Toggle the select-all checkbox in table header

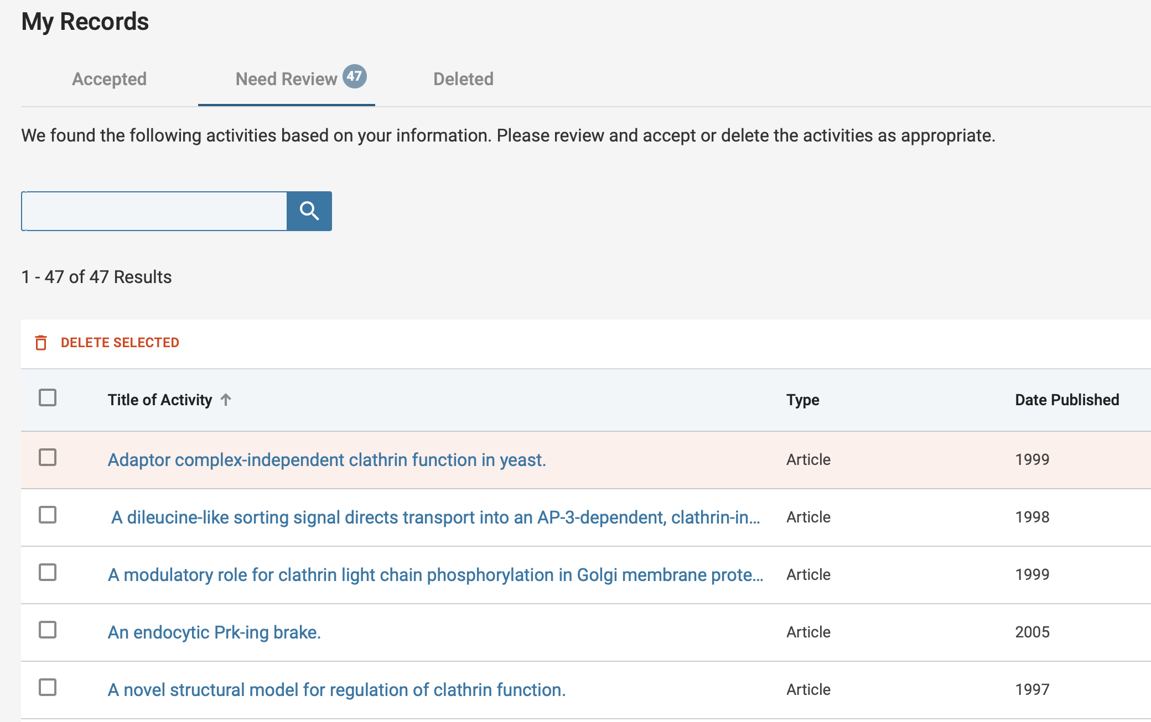tap(48, 398)
